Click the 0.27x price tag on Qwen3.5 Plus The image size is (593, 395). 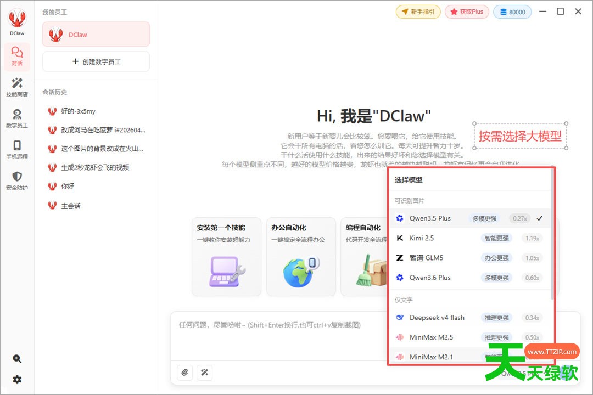(519, 218)
